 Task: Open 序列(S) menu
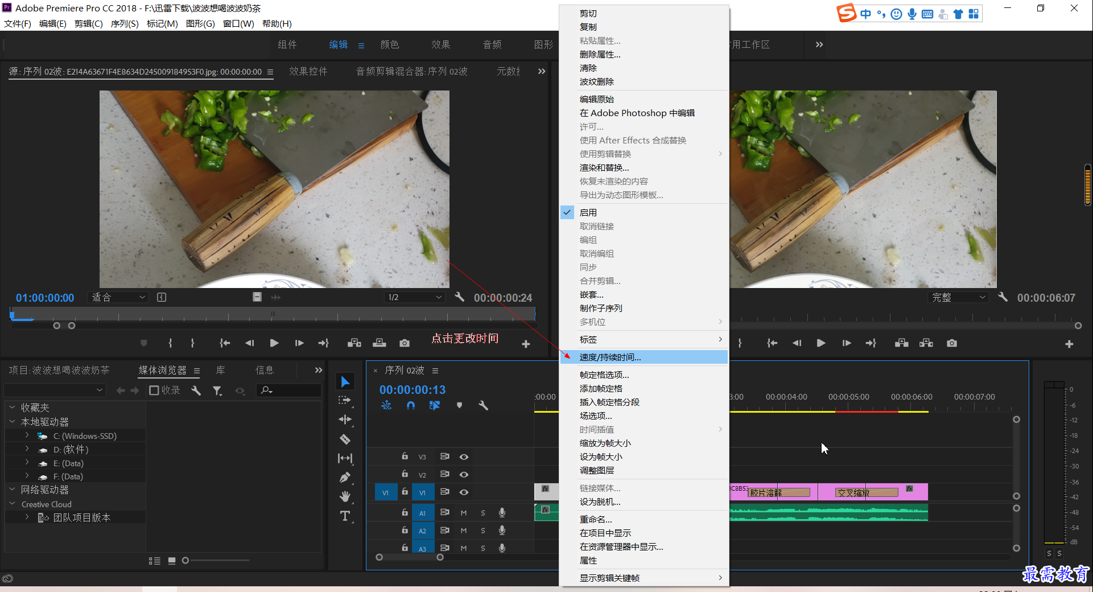[125, 24]
